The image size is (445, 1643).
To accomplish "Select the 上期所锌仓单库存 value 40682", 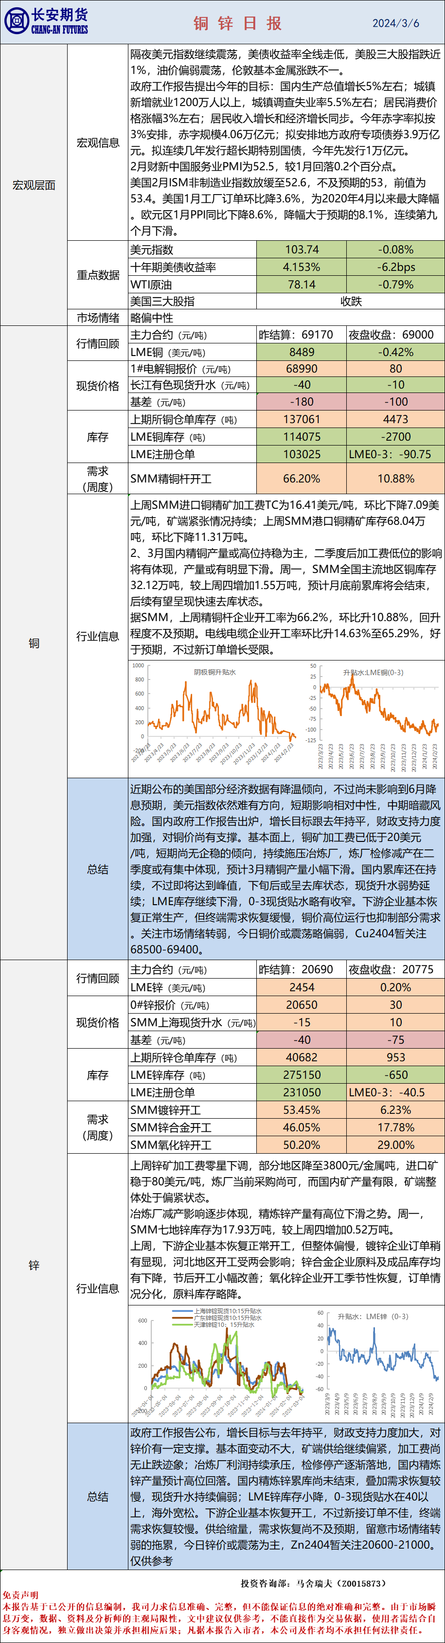I will 302,1057.
